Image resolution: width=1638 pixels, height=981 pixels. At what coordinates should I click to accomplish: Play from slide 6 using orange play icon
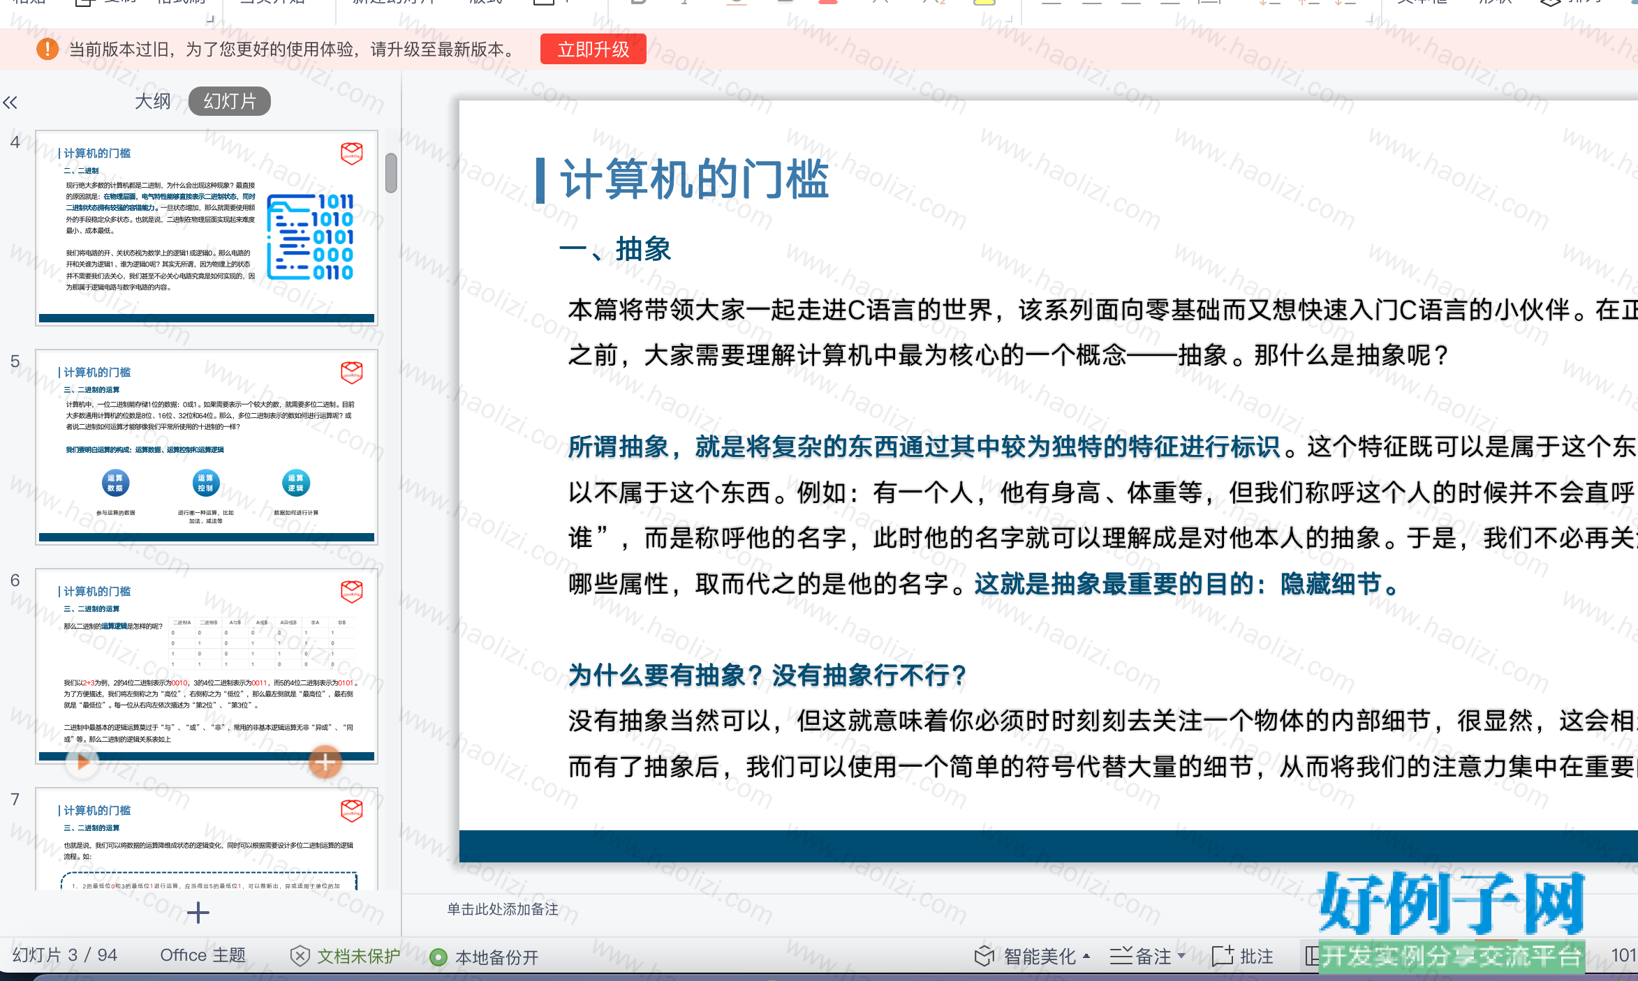click(x=82, y=761)
